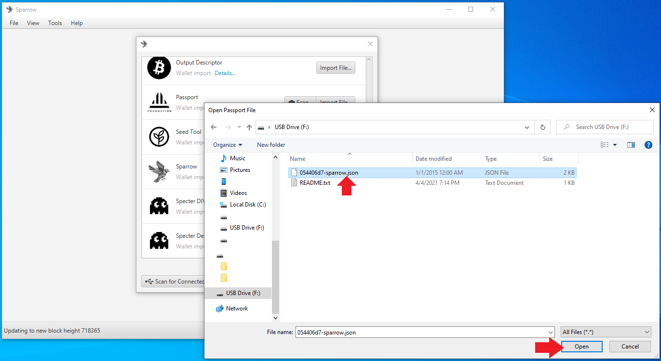The width and height of the screenshot is (661, 361).
Task: Click the phone device icon in navigation pane
Action: [224, 181]
